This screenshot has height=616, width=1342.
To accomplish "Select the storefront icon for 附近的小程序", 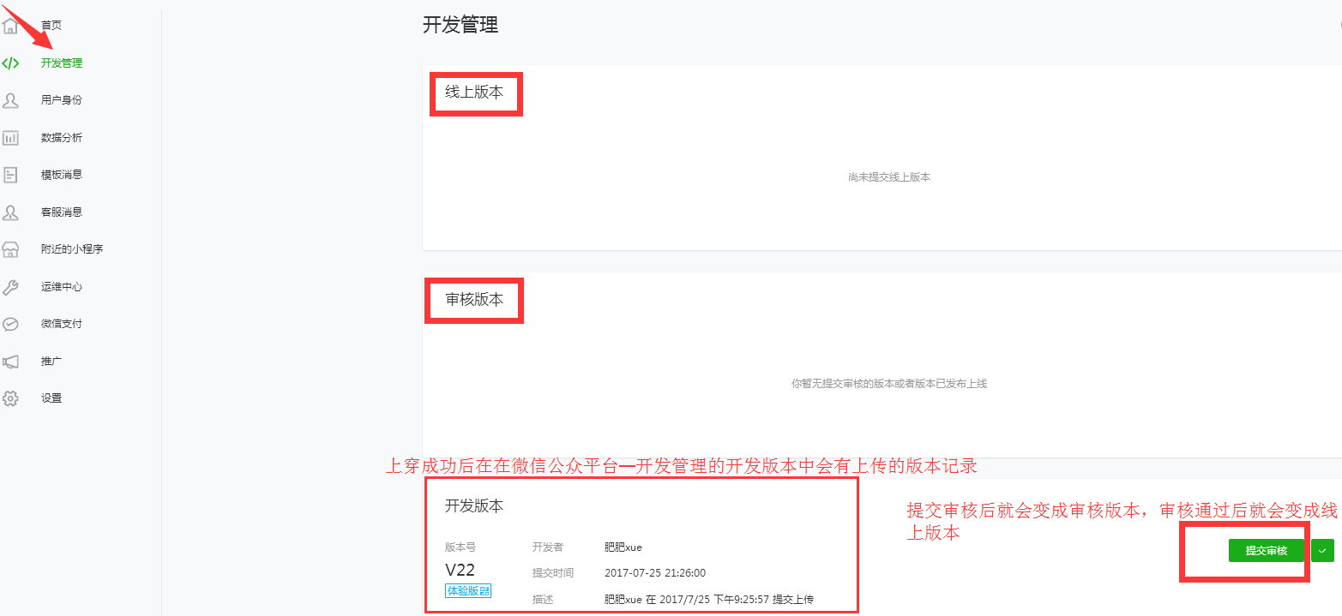I will coord(10,249).
